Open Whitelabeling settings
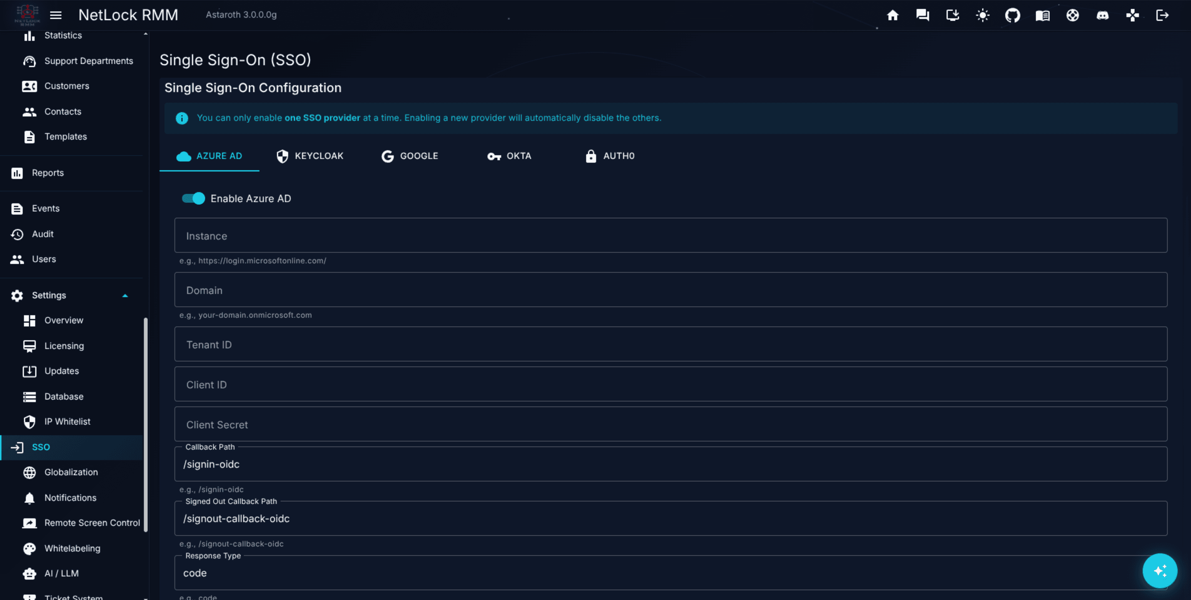 pos(72,548)
